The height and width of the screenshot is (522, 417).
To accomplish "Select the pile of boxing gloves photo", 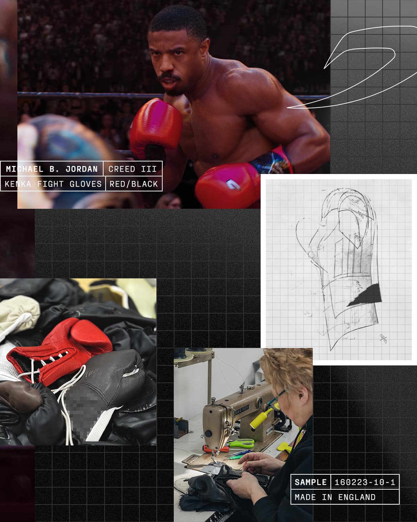I will point(78,362).
